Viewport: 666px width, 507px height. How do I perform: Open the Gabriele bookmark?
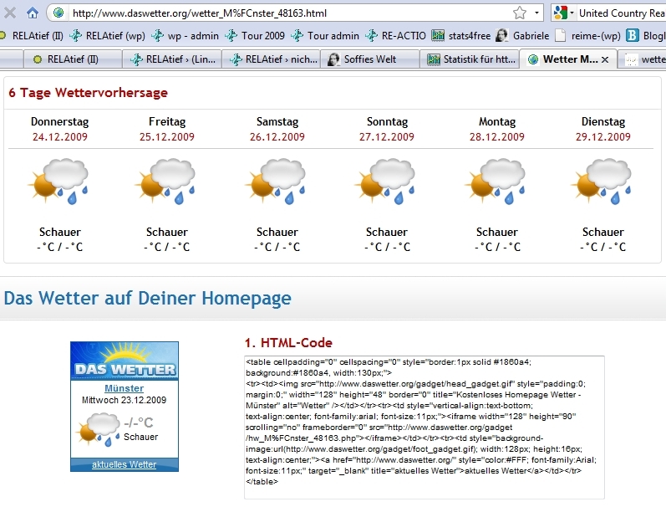(523, 35)
